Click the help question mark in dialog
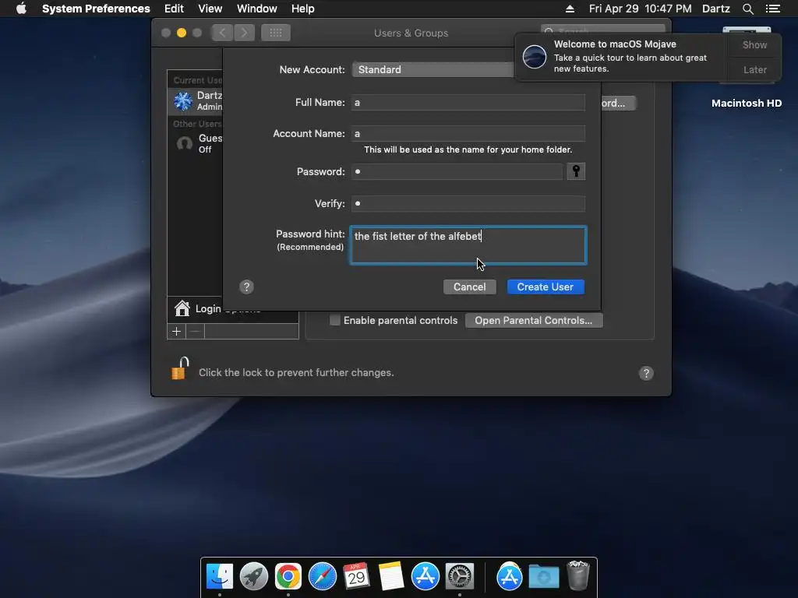 246,287
